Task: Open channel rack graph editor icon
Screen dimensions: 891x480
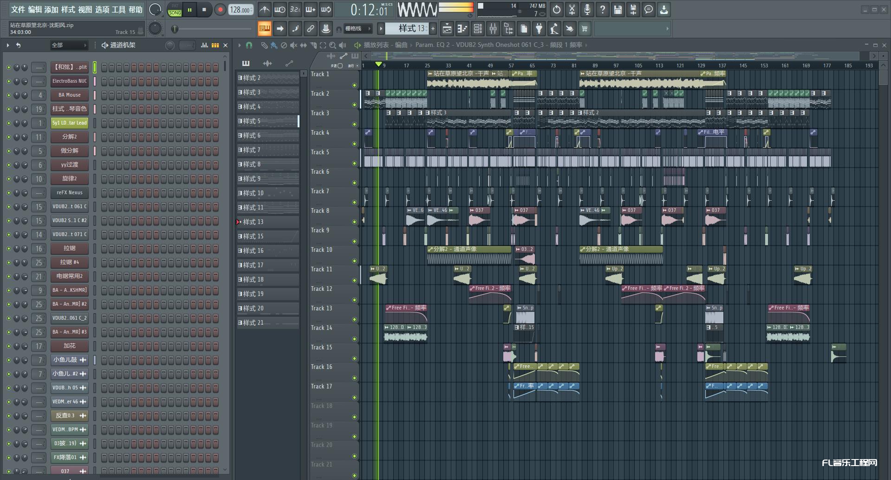Action: click(x=204, y=45)
